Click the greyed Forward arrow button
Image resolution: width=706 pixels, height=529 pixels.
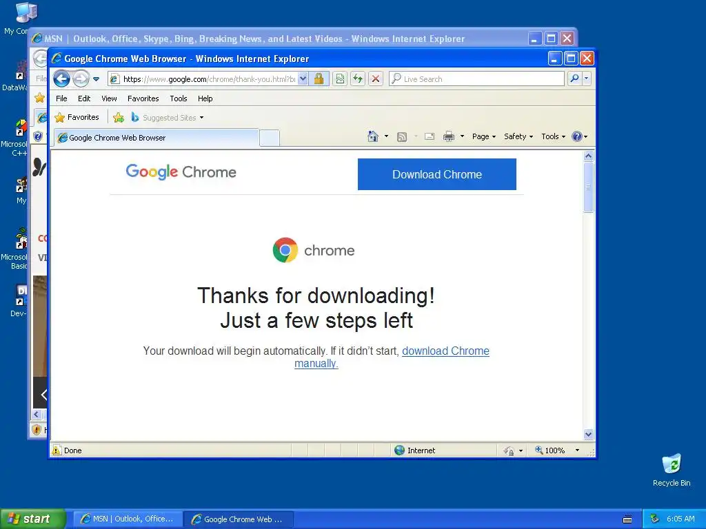click(x=81, y=79)
